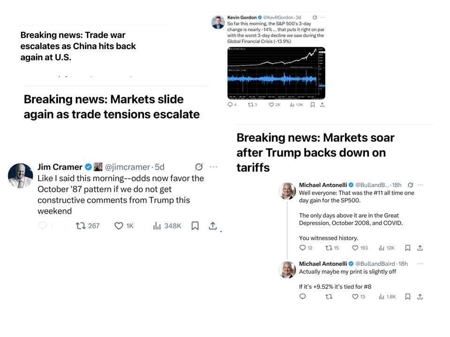Like Kevin Gordon's tweet with 28 likes
Image resolution: width=450 pixels, height=337 pixels.
pyautogui.click(x=271, y=105)
